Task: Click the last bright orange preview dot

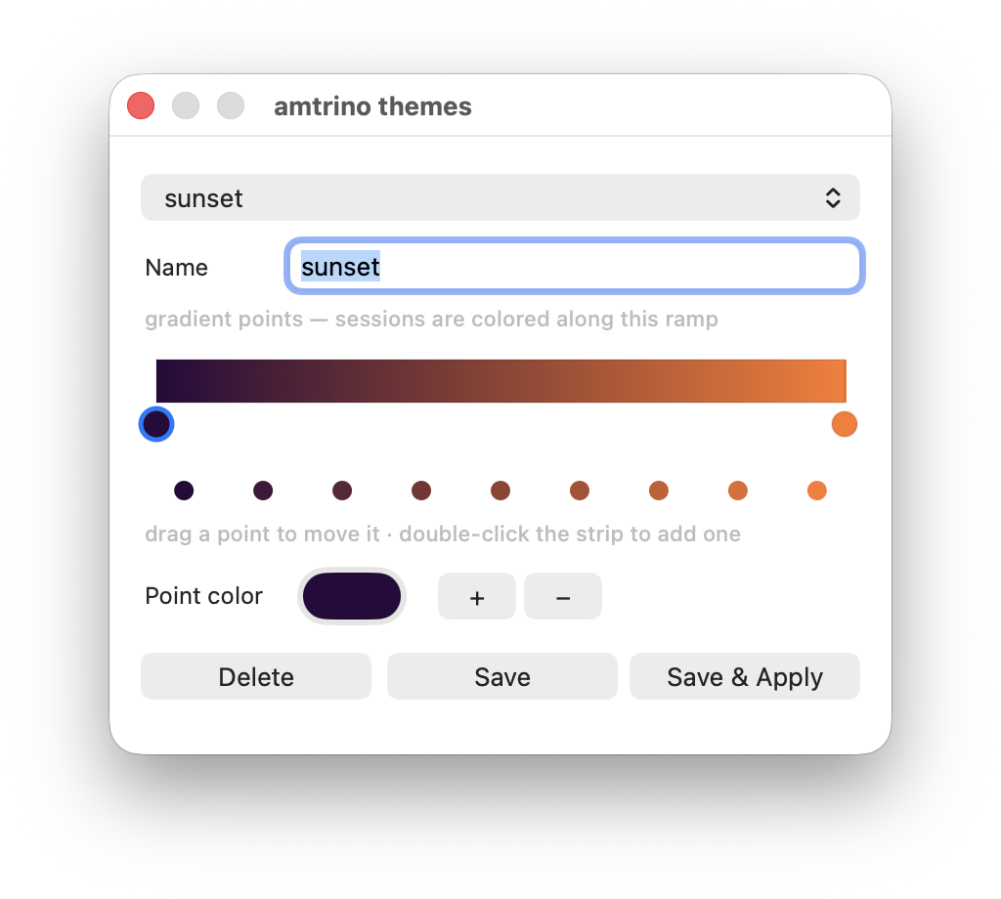Action: click(x=817, y=491)
